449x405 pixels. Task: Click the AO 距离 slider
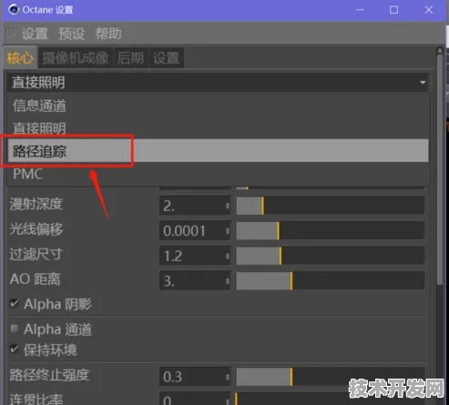330,280
